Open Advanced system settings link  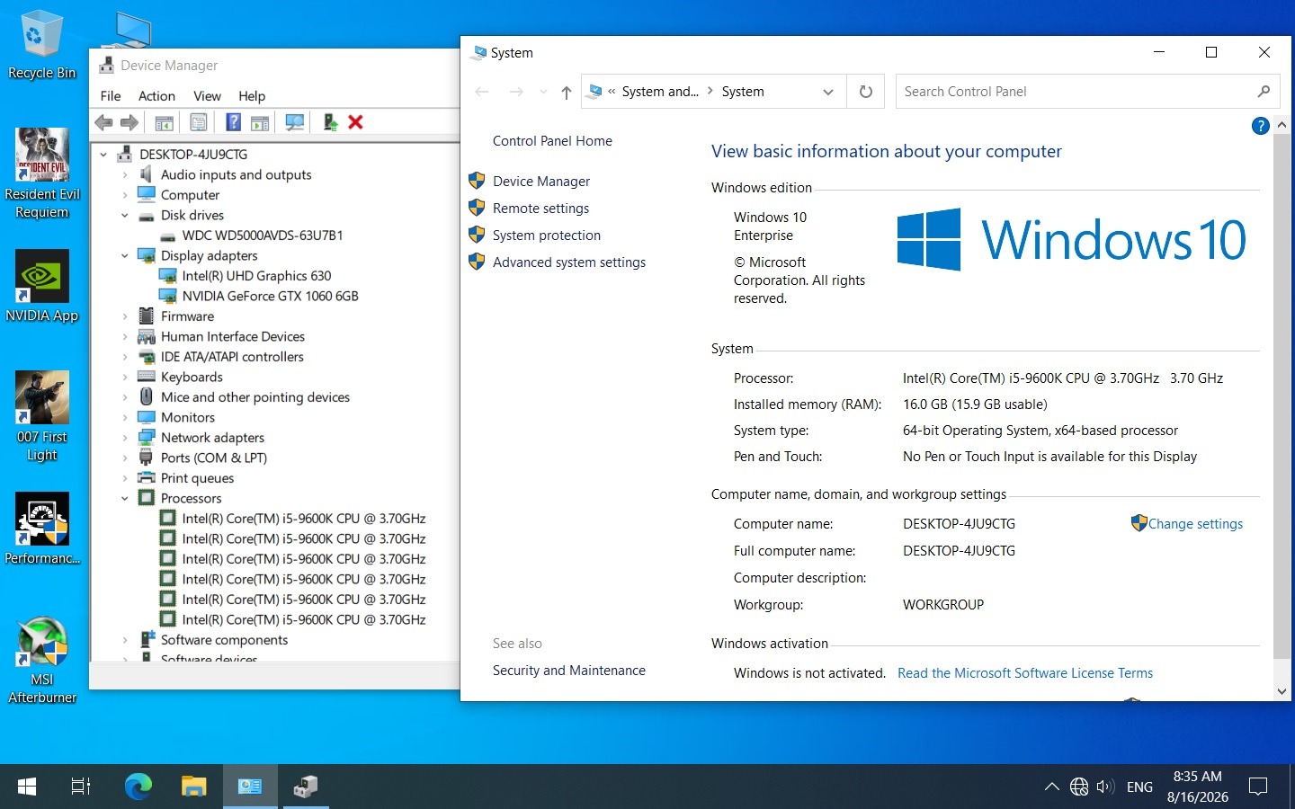(x=569, y=262)
